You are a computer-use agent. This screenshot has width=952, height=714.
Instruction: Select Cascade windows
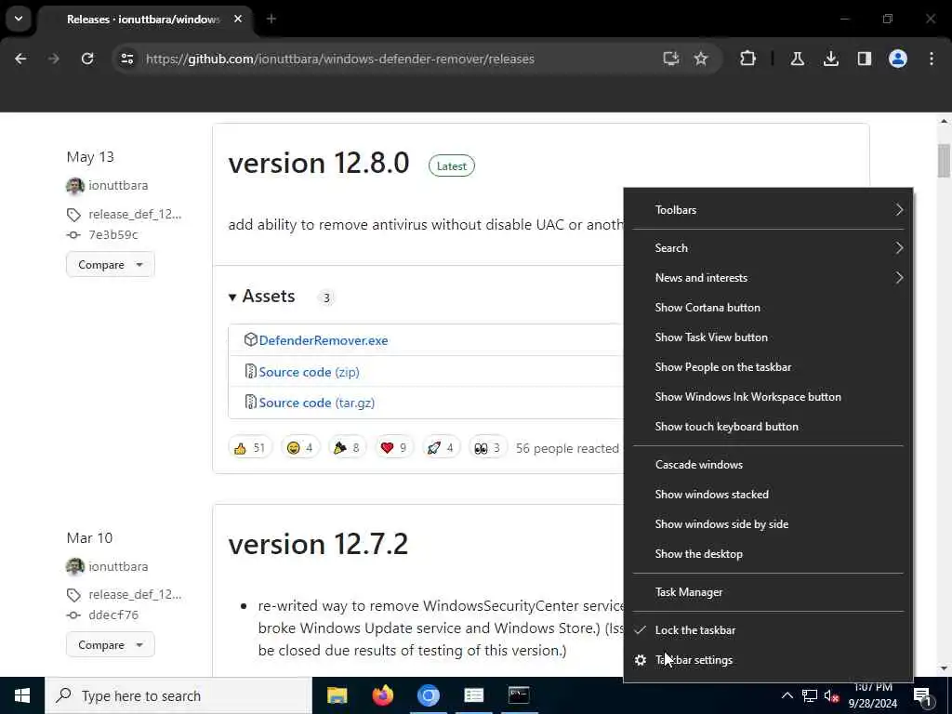tap(768, 465)
